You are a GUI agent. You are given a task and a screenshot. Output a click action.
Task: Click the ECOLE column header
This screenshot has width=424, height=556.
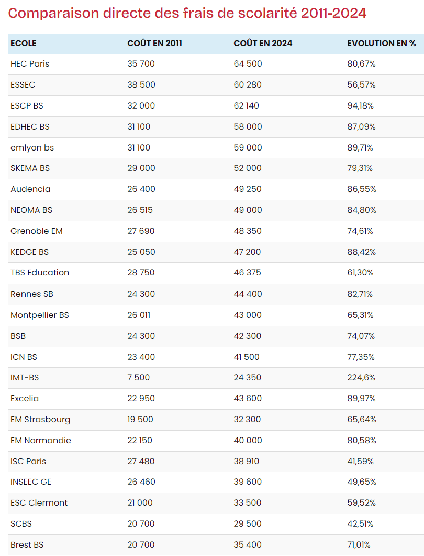pos(24,43)
